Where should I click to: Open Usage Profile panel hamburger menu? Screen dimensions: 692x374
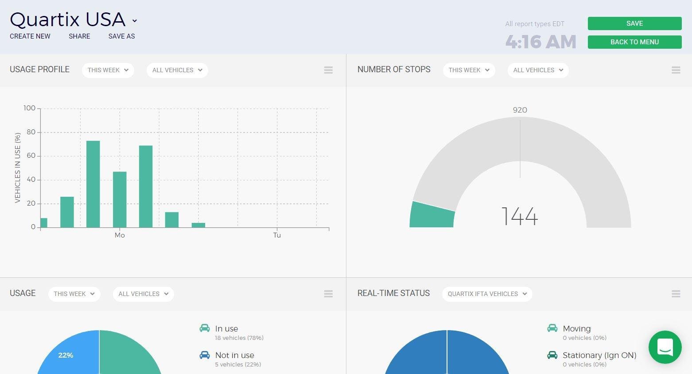pyautogui.click(x=328, y=70)
